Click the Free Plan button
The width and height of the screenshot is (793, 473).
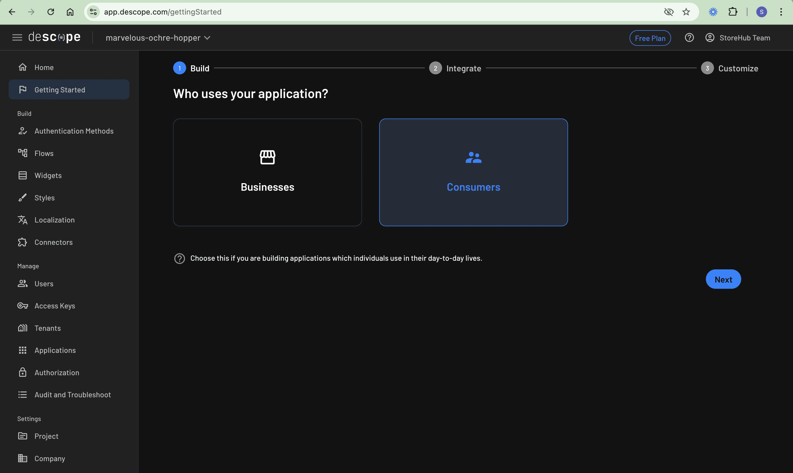pos(650,38)
